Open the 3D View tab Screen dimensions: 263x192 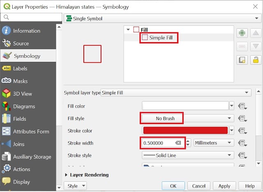(28, 94)
